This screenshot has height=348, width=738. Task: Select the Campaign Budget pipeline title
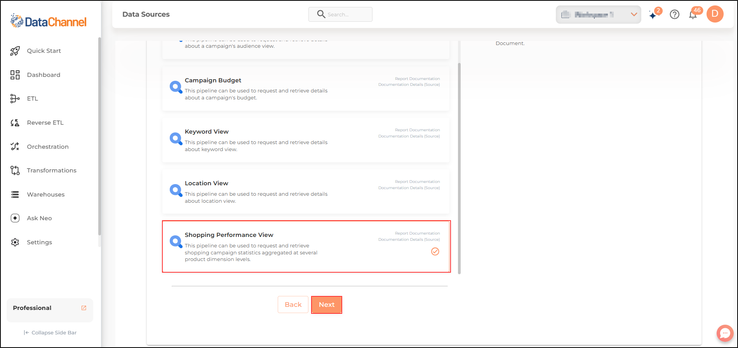pos(213,80)
